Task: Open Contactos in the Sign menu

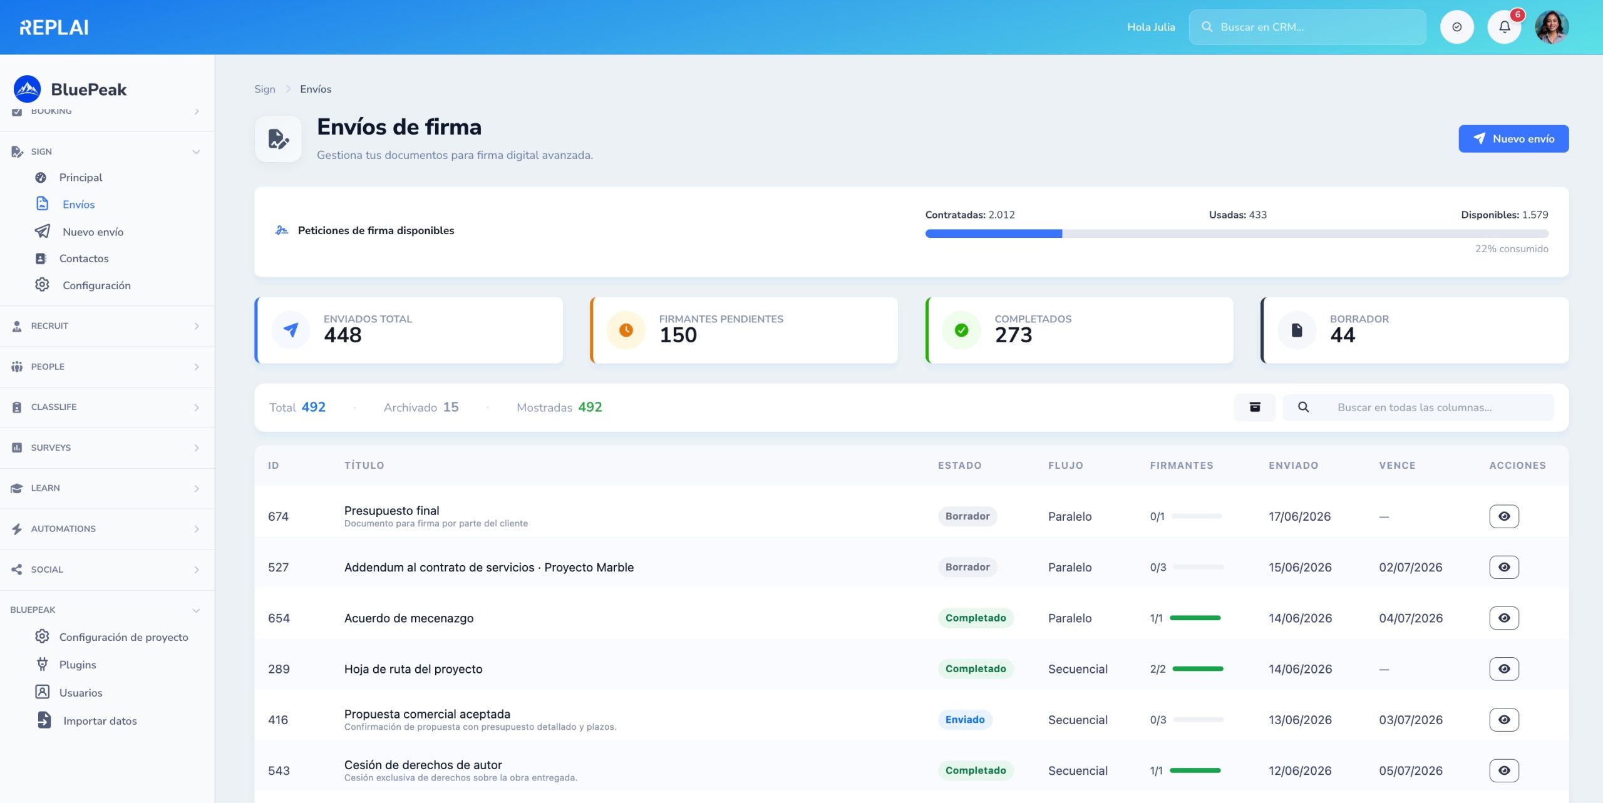Action: click(84, 258)
